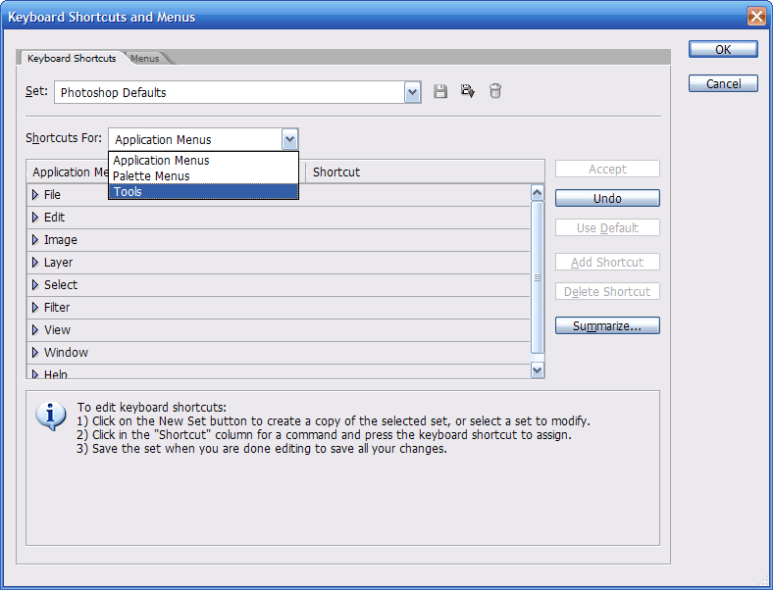Select Tools from the dropdown list
The height and width of the screenshot is (590, 773).
203,192
